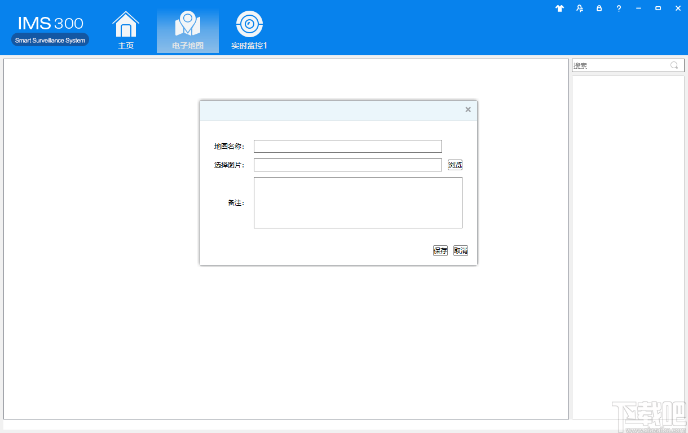
Task: Switch to the 主页 tab
Action: point(125,45)
